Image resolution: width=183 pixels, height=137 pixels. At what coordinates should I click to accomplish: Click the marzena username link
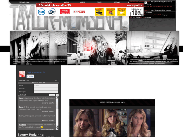click(x=22, y=125)
